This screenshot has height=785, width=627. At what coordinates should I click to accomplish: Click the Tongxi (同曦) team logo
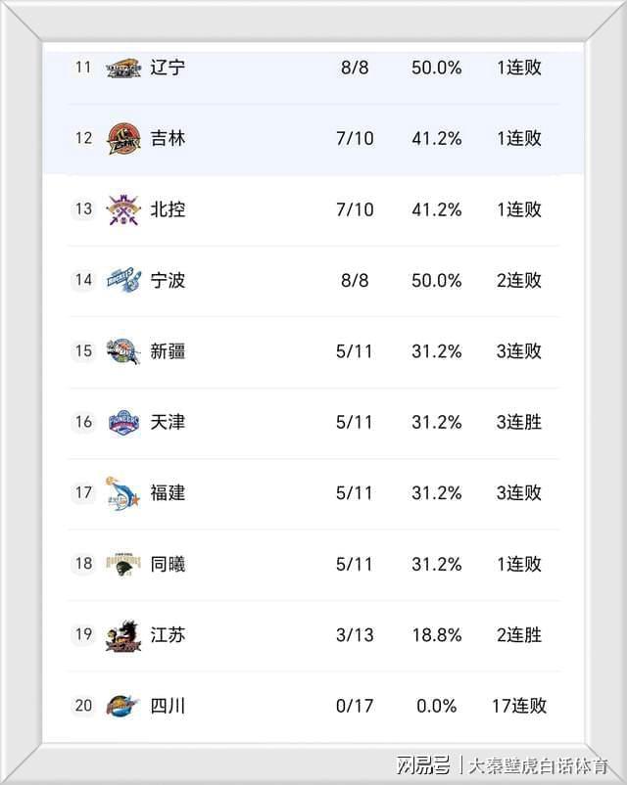tap(123, 564)
